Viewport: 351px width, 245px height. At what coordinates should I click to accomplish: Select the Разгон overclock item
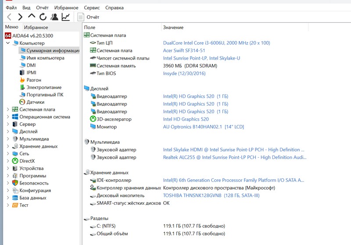click(34, 80)
